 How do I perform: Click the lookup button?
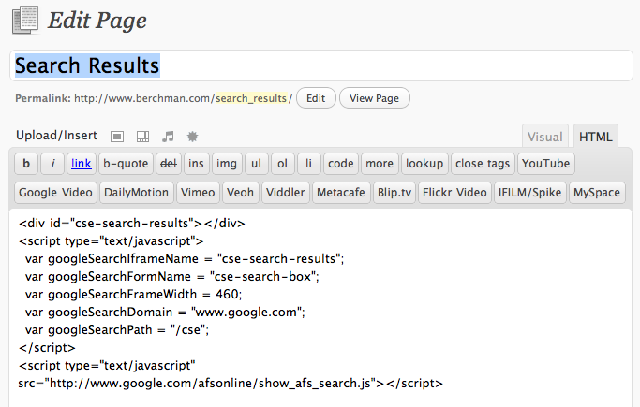pyautogui.click(x=424, y=164)
